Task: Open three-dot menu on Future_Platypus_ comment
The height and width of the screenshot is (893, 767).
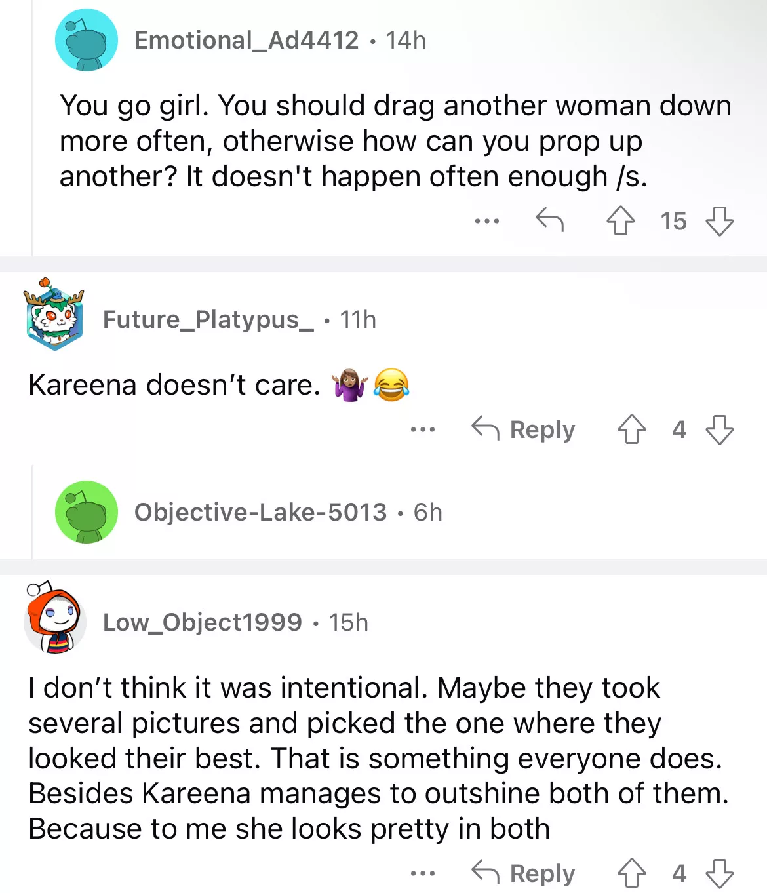Action: (423, 430)
